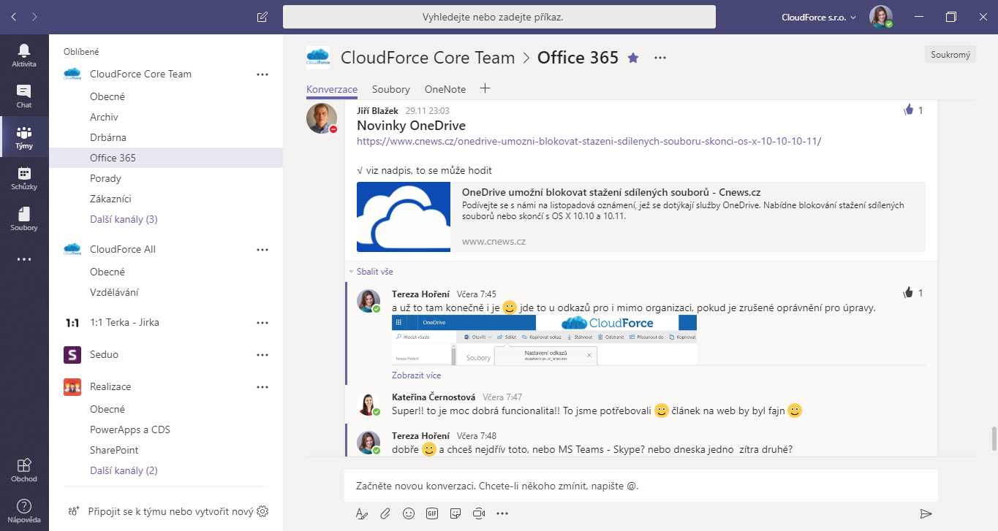Go forward with the right arrow
Viewport: 998px width, 531px height.
click(x=35, y=16)
